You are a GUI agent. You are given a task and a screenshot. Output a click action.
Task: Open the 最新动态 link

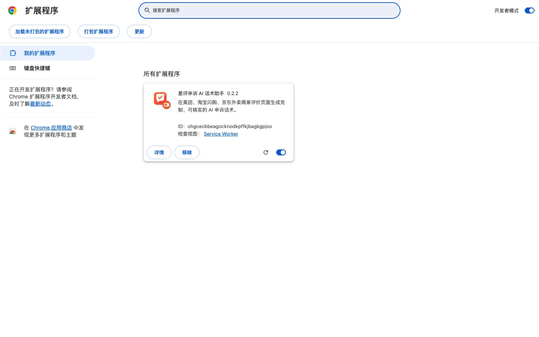tap(40, 104)
